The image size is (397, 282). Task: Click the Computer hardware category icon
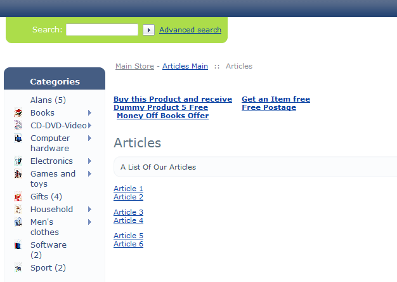[18, 138]
